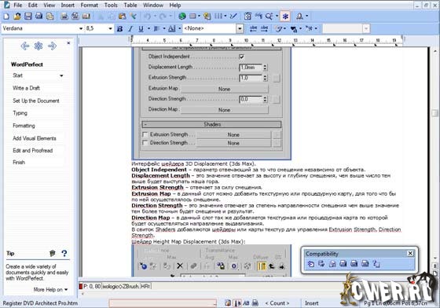Screen dimensions: 440x308
Task: Click the Paste clipboard icon
Action: [x=122, y=16]
